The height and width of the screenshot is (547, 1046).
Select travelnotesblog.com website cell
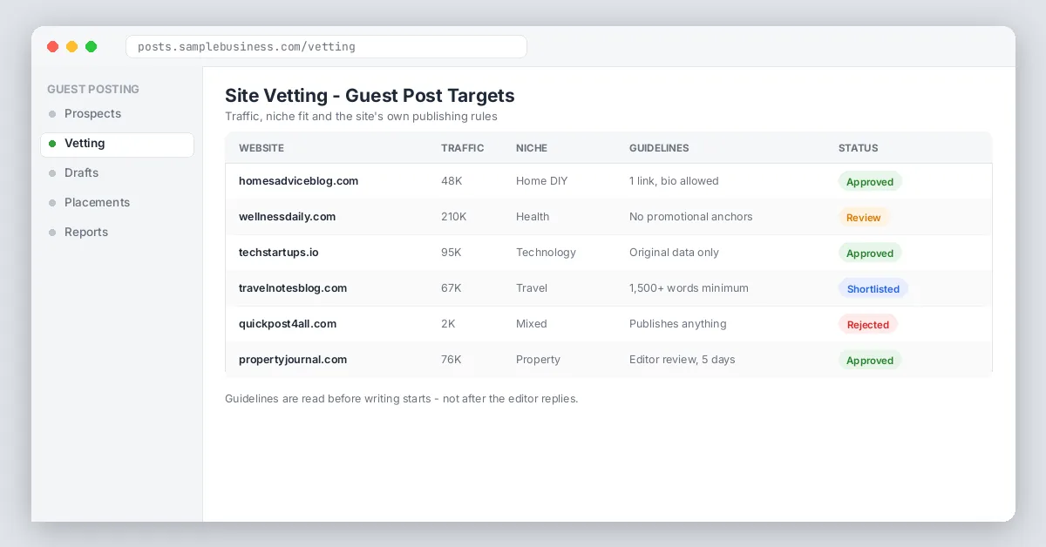click(x=293, y=288)
